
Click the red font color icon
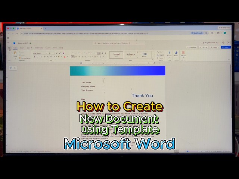[65, 57]
